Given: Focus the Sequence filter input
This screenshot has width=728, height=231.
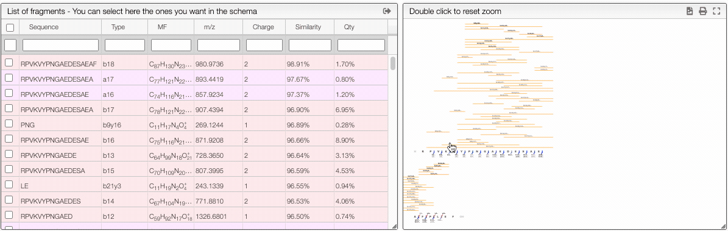Looking at the screenshot, I should click(60, 45).
